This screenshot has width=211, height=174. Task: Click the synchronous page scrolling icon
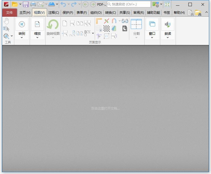click(x=114, y=36)
